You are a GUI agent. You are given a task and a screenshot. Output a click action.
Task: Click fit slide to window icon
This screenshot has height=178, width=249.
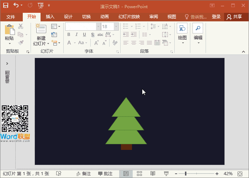click(240, 173)
